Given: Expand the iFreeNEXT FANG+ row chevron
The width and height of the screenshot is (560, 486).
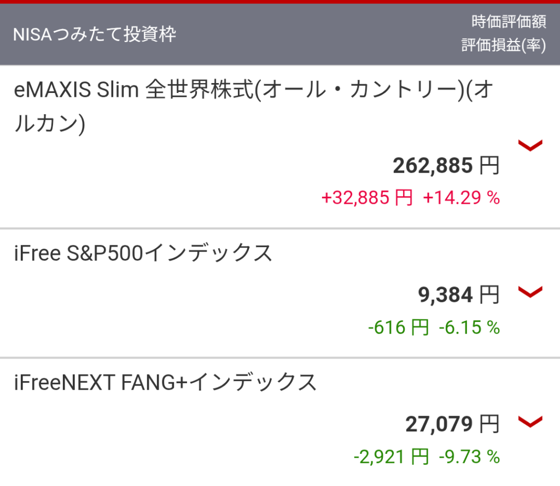Looking at the screenshot, I should pos(530,421).
